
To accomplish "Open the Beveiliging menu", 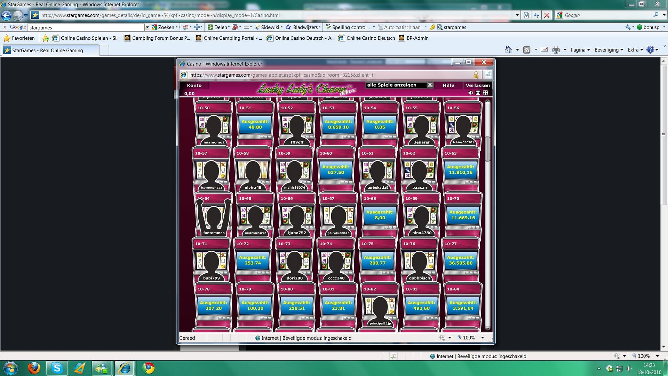I will pyautogui.click(x=609, y=50).
